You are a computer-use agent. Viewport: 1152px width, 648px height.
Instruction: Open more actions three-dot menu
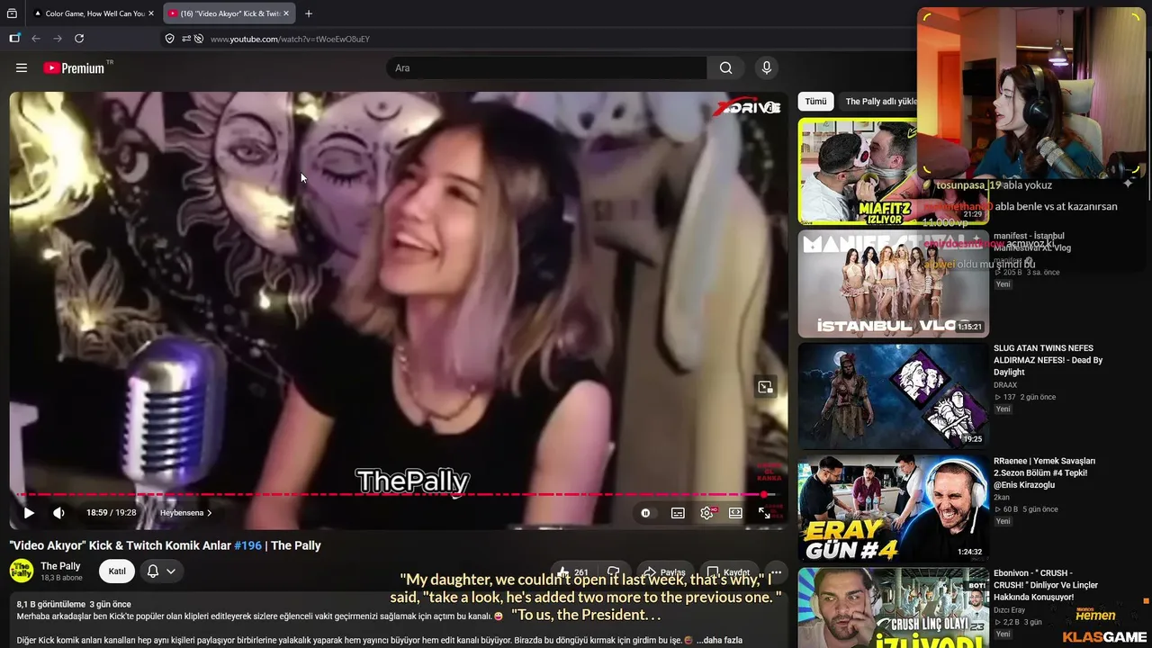click(x=776, y=572)
